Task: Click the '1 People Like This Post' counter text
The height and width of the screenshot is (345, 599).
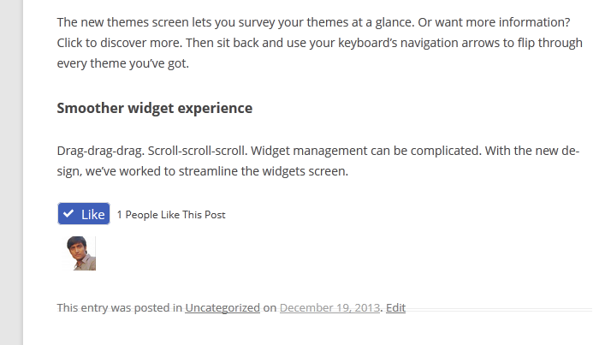Action: [171, 215]
